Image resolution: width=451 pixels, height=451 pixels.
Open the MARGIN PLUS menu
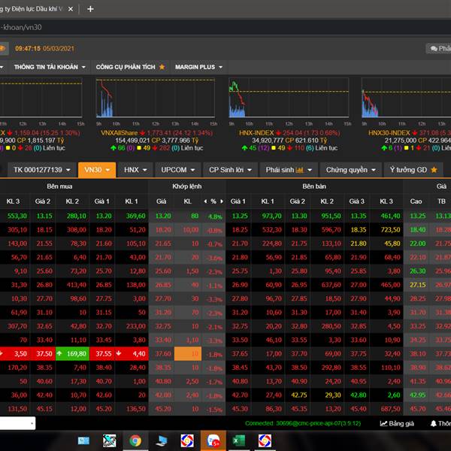(198, 67)
